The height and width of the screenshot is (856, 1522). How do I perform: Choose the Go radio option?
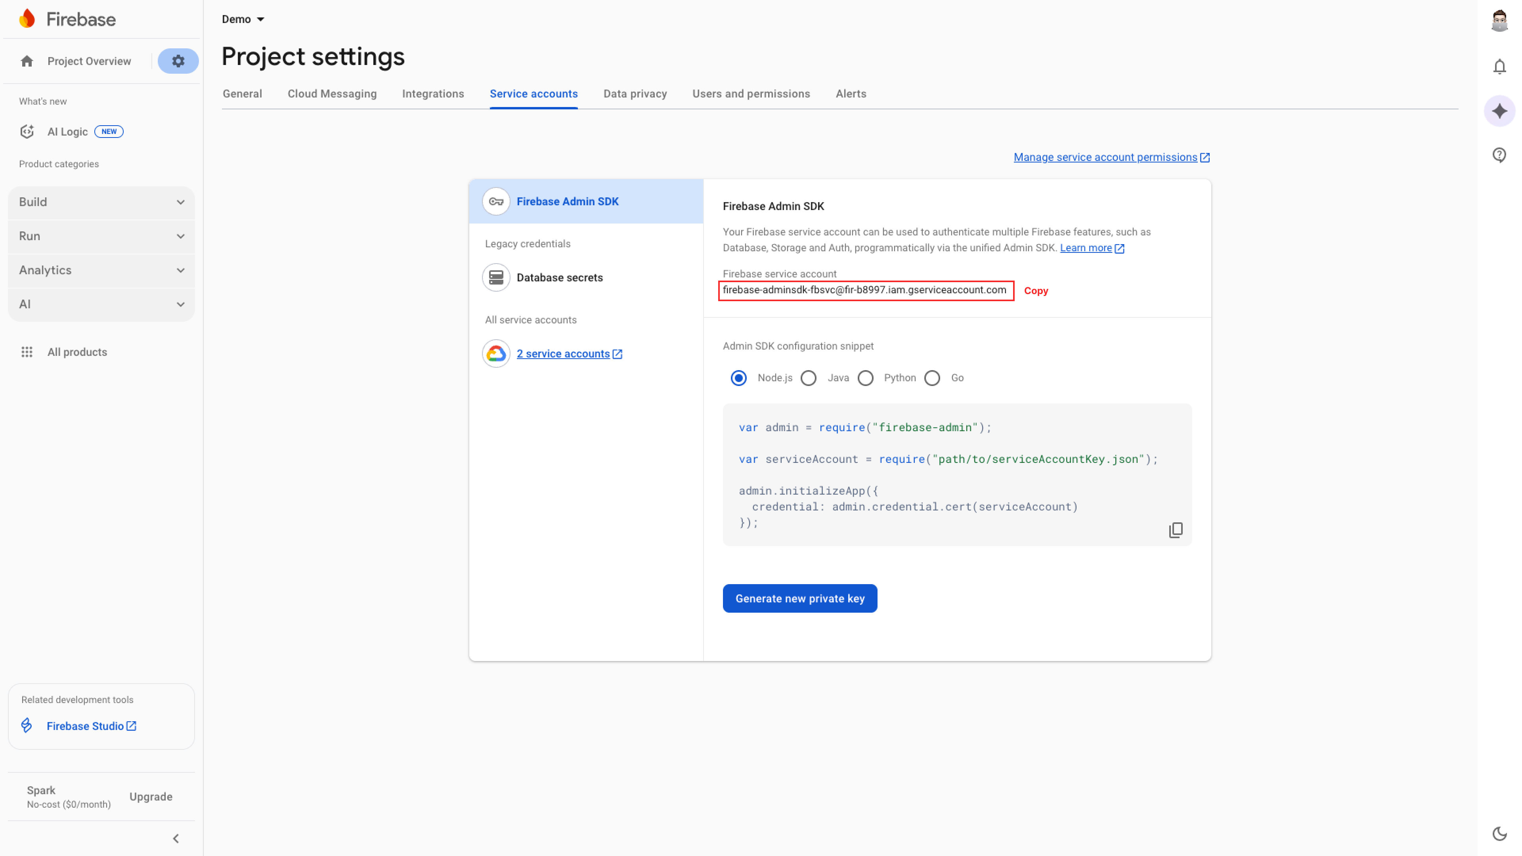pos(932,378)
